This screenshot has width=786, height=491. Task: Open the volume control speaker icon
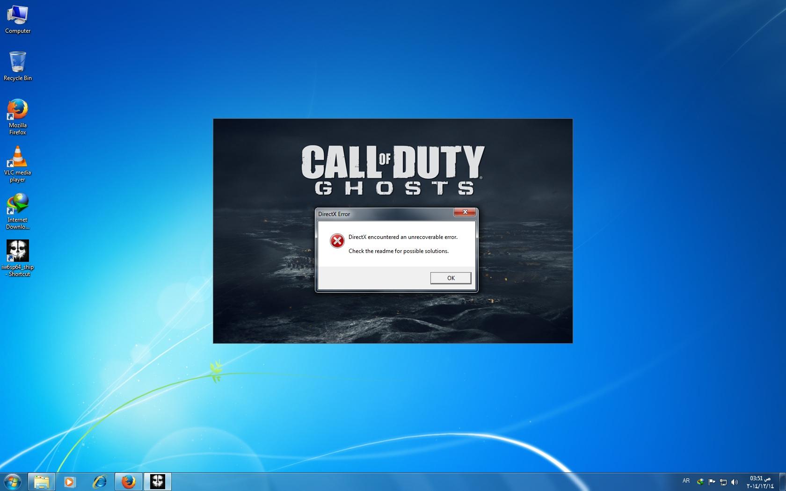pos(735,482)
